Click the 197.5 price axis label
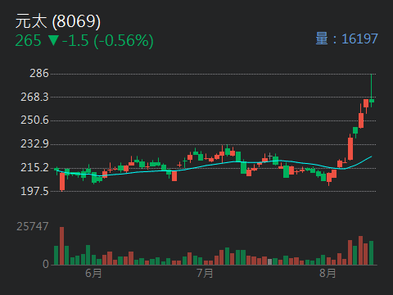Screen dimensions: 393x295 click(34, 191)
